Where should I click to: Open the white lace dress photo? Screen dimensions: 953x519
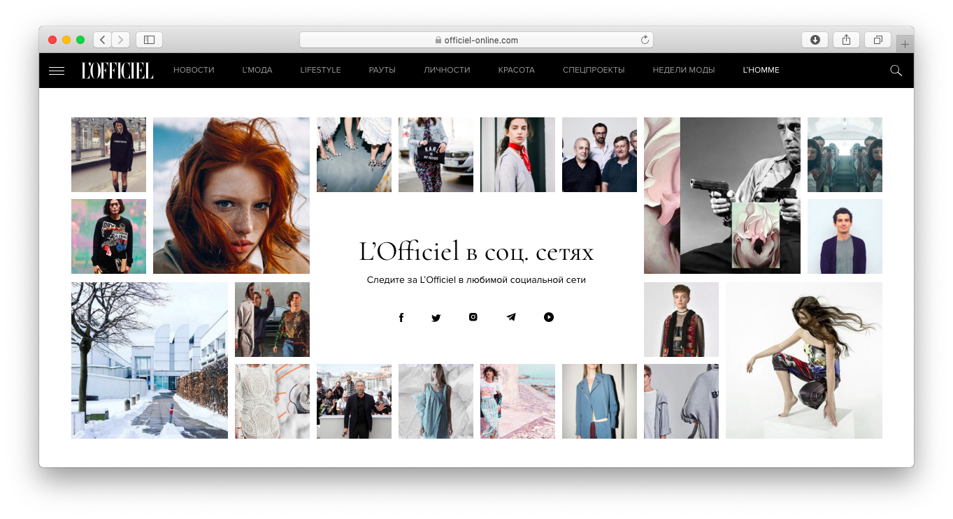tap(272, 401)
